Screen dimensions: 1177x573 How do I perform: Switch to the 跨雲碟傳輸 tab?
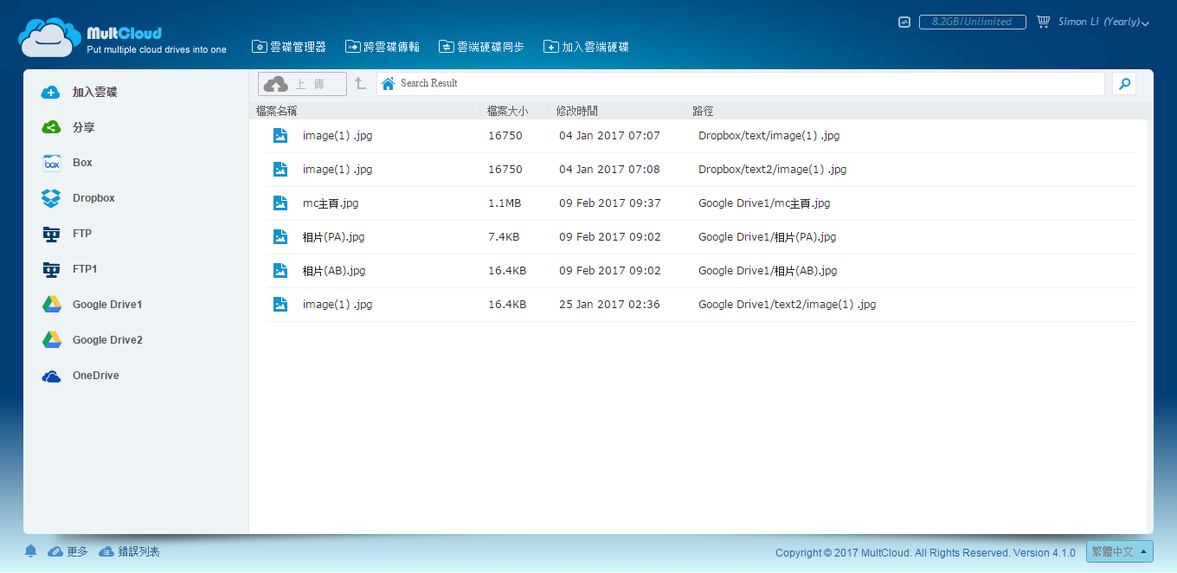click(383, 47)
